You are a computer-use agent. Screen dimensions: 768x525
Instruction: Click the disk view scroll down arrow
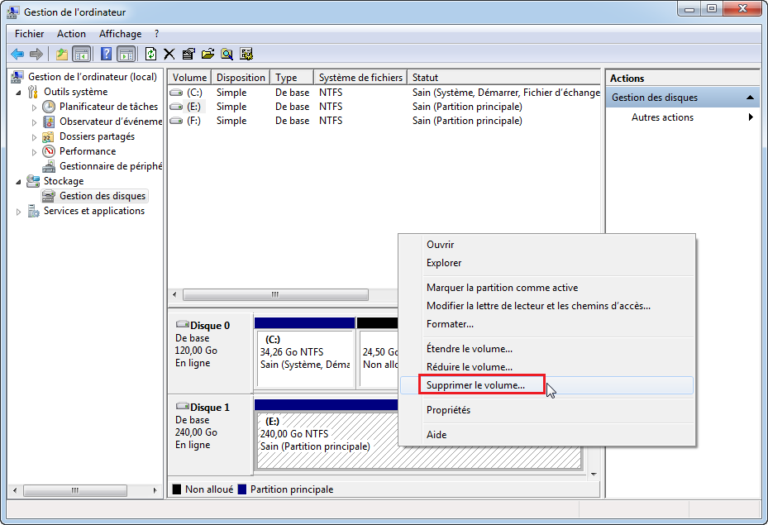594,474
